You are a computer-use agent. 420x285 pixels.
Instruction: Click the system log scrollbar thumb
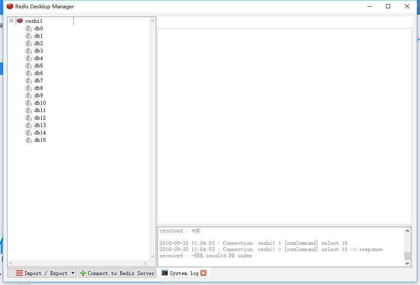click(408, 256)
